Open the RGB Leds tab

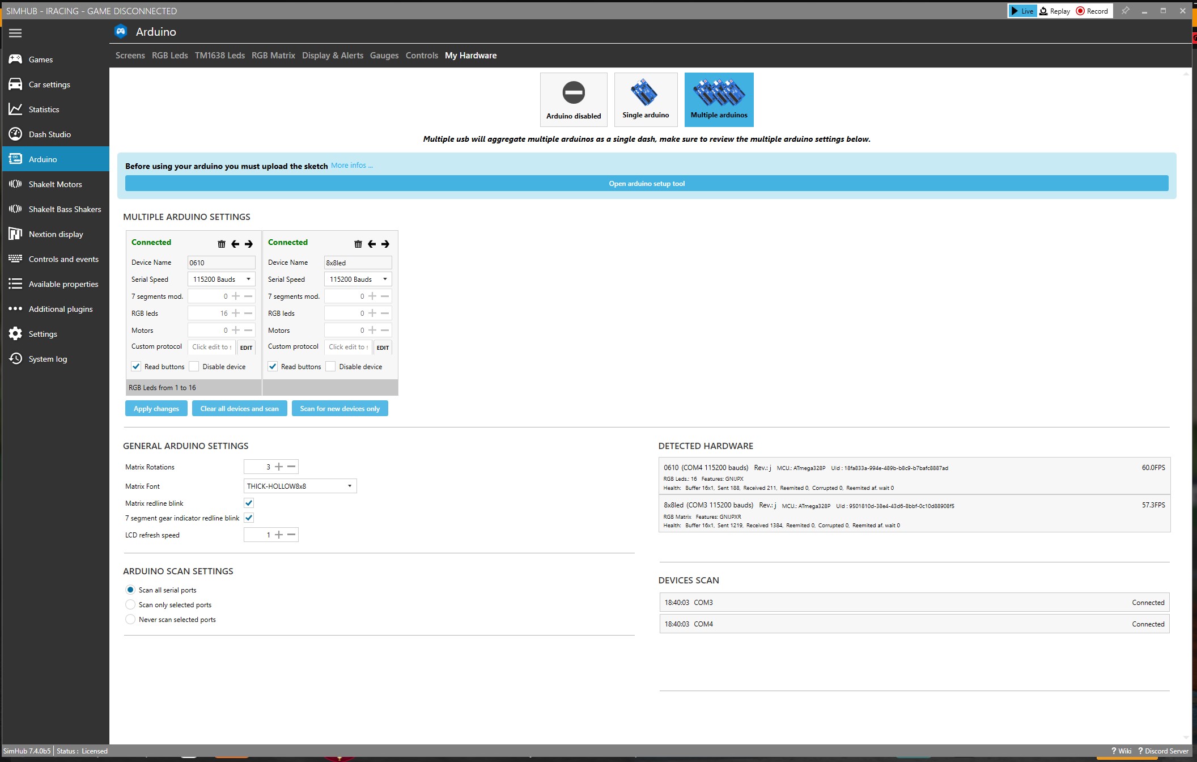pyautogui.click(x=170, y=56)
